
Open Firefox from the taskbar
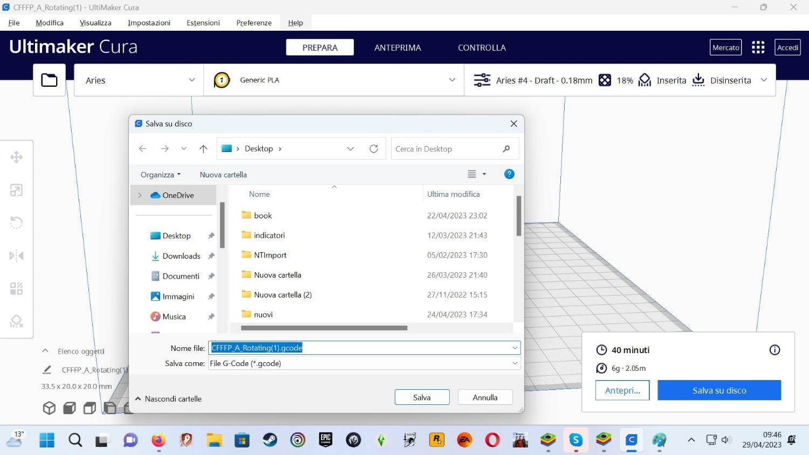[x=158, y=440]
